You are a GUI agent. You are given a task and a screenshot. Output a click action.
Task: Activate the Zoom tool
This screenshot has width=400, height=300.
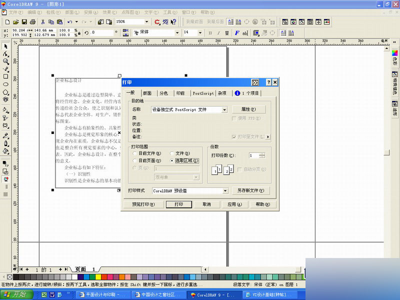[x=6, y=62]
